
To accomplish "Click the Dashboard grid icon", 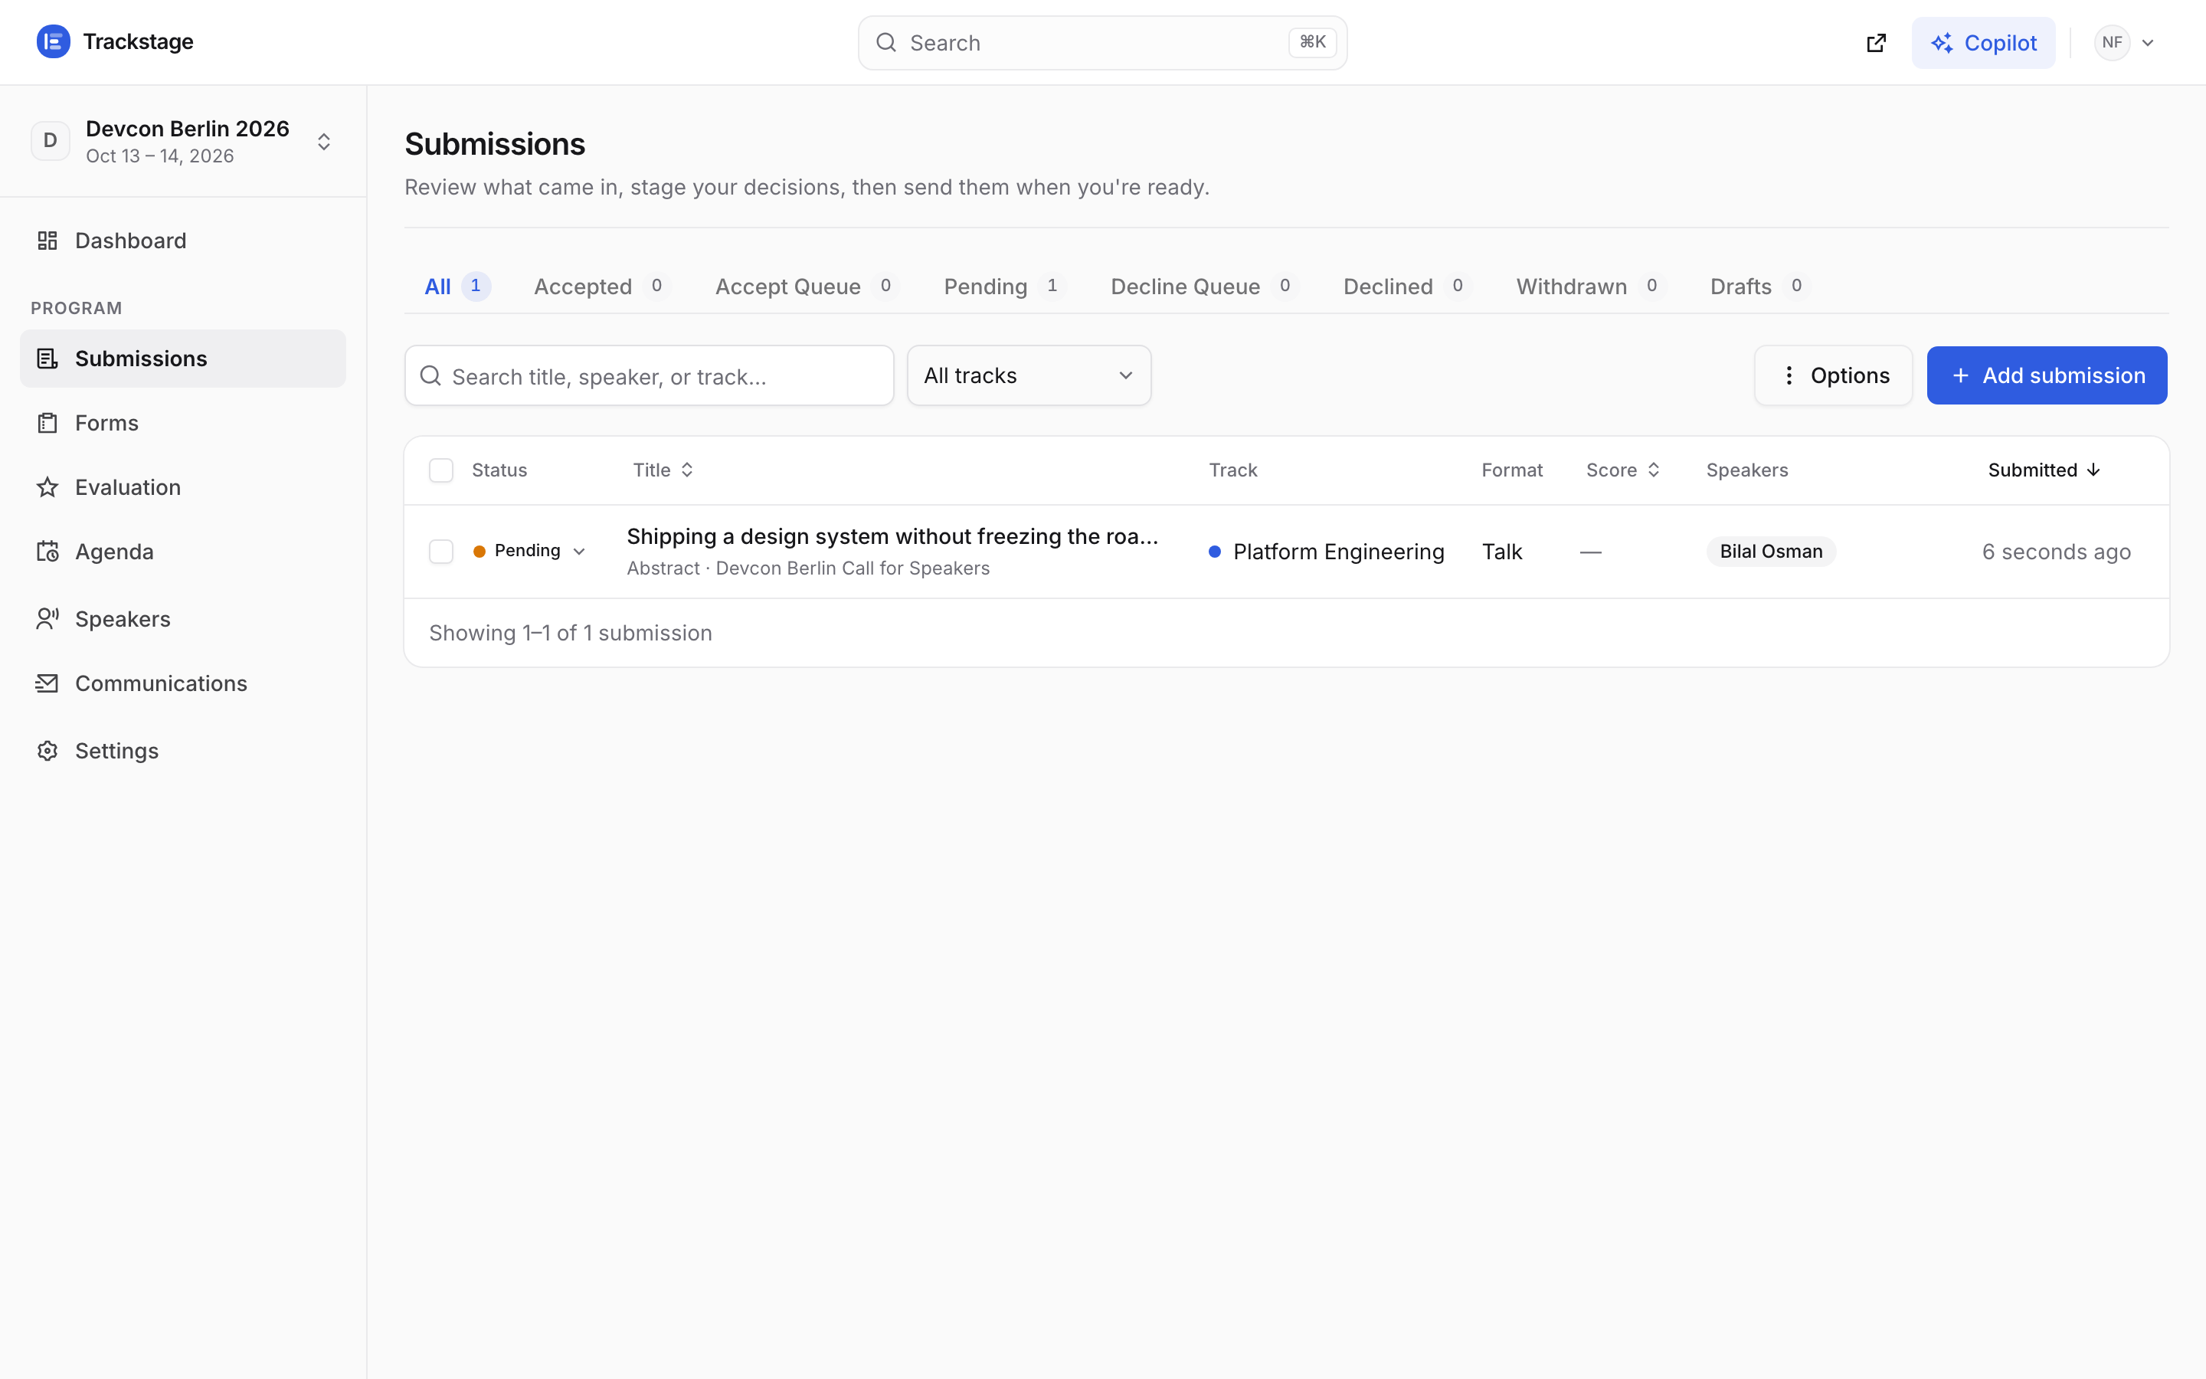I will point(47,241).
